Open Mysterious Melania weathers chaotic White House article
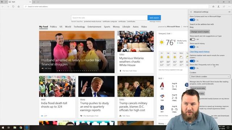 131,62
